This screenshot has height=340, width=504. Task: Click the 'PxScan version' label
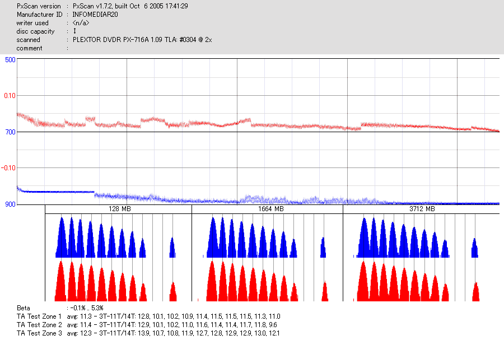(x=39, y=6)
